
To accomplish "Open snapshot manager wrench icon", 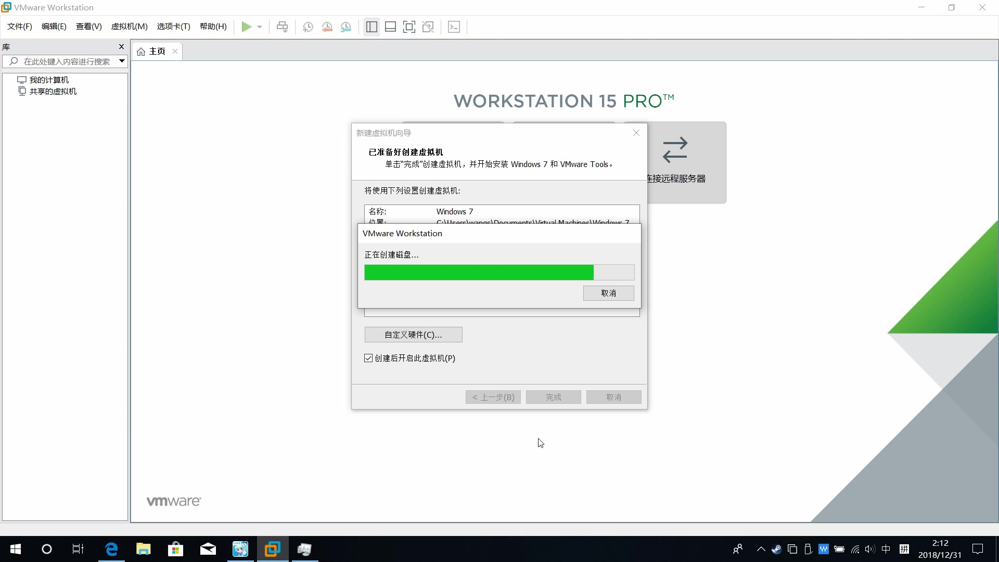I will click(x=346, y=27).
